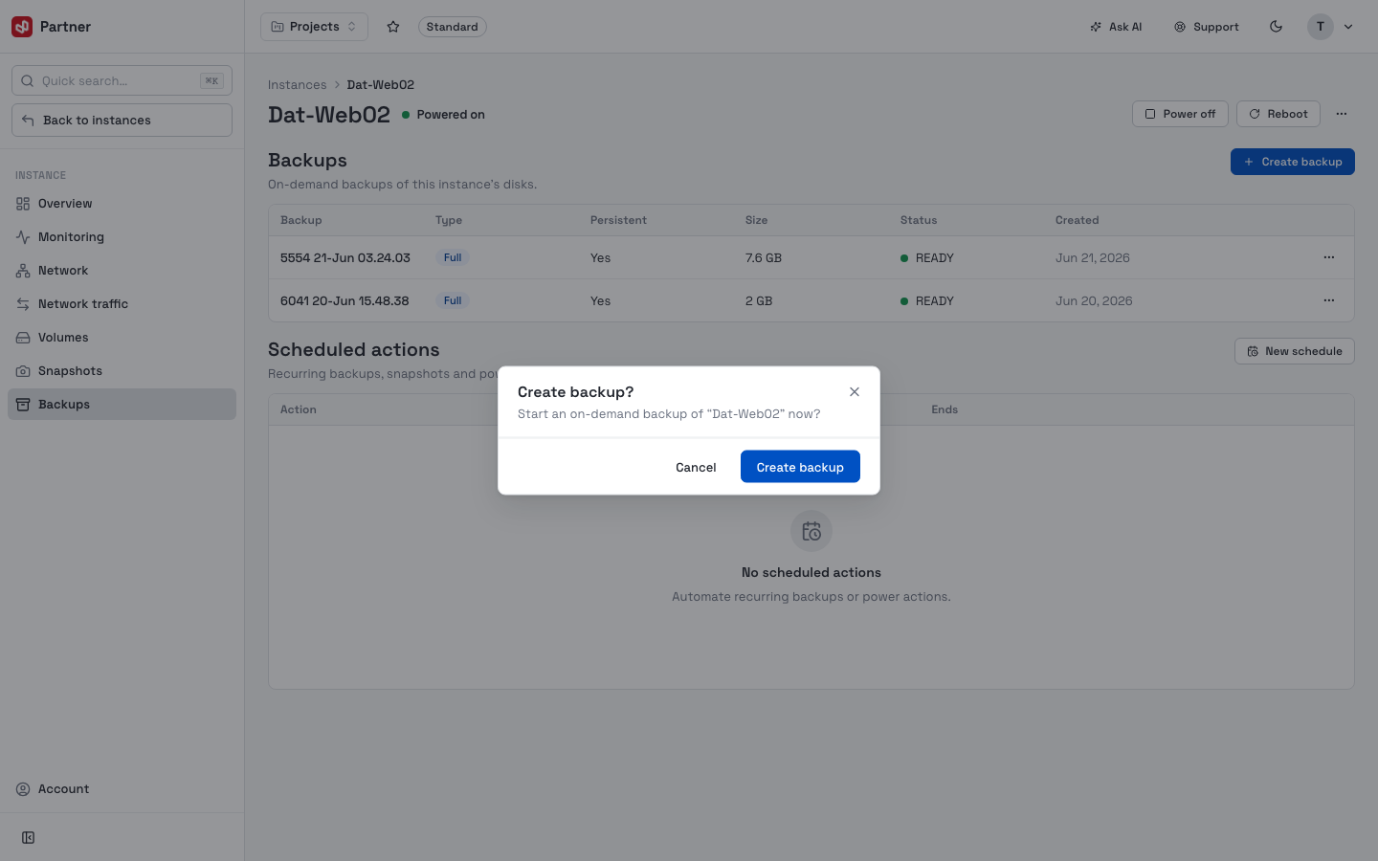
Task: Click the Partner logo icon
Action: tap(22, 27)
